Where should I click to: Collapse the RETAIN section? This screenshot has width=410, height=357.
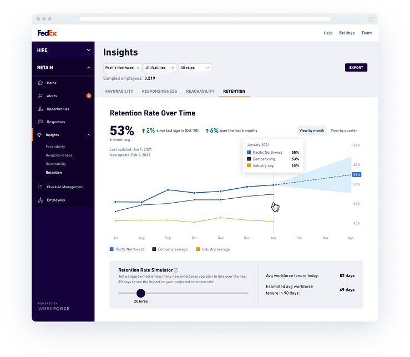coord(63,68)
